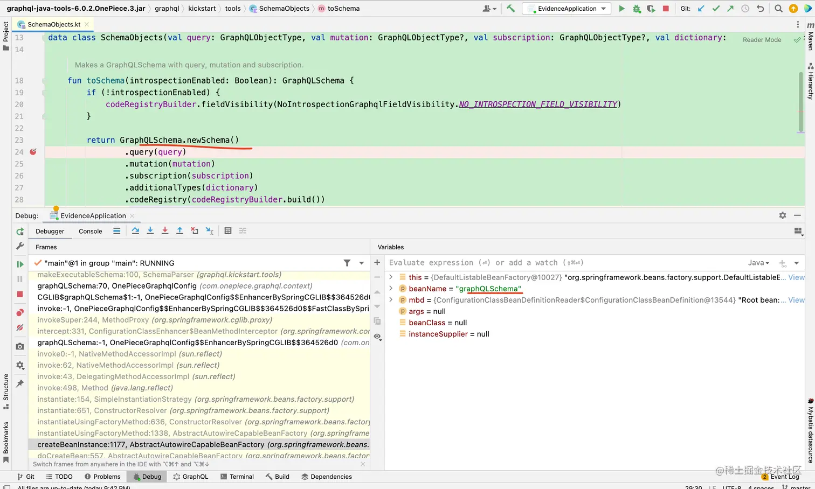Rerun EvidenceApplication from the debug sidebar
The image size is (815, 489).
20,232
